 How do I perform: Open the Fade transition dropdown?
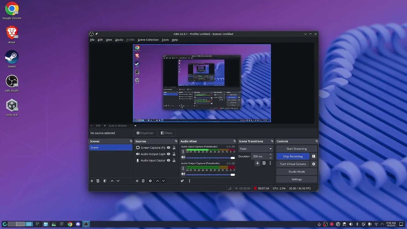point(256,149)
